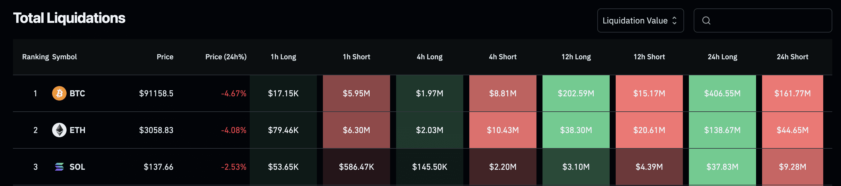Open the SOL symbol link
This screenshot has width=841, height=186.
tap(77, 167)
